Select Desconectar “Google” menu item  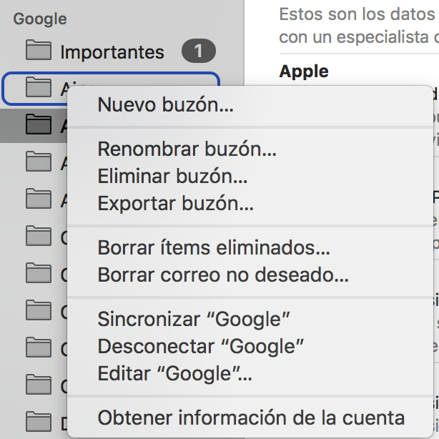(x=201, y=346)
